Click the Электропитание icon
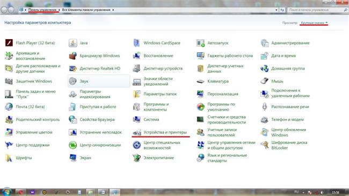Image resolution: width=349 pixels, height=196 pixels. pyautogui.click(x=136, y=158)
